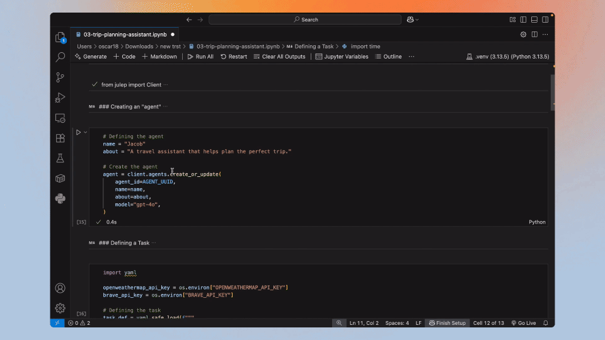
Task: Change indentation Spaces: 4
Action: [397, 323]
